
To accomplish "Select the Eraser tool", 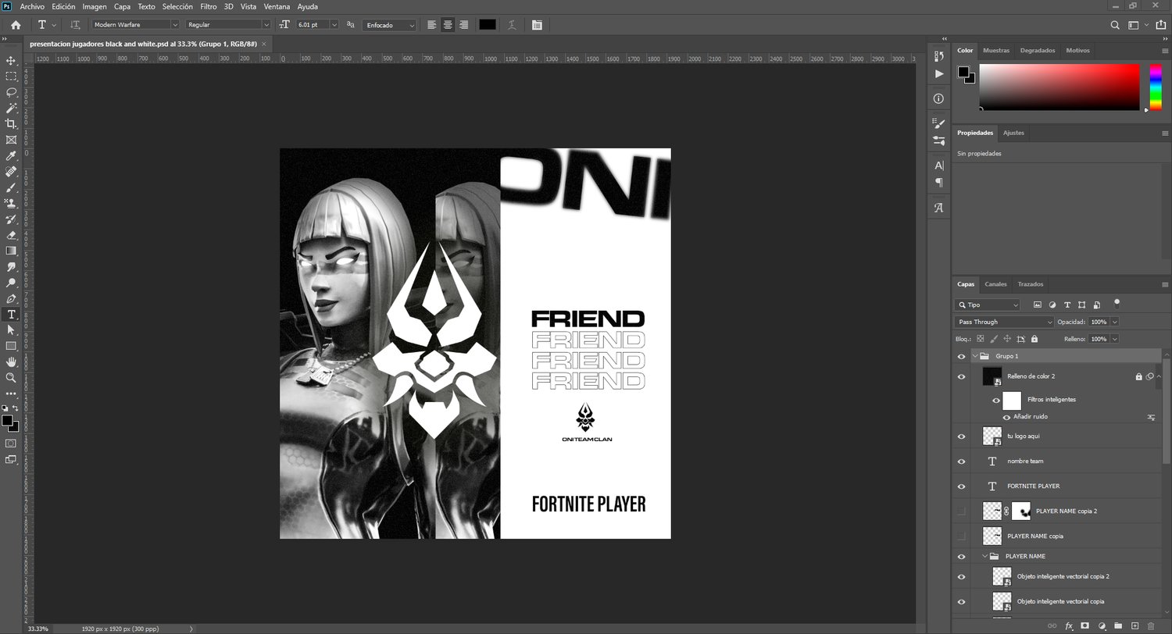I will [11, 235].
